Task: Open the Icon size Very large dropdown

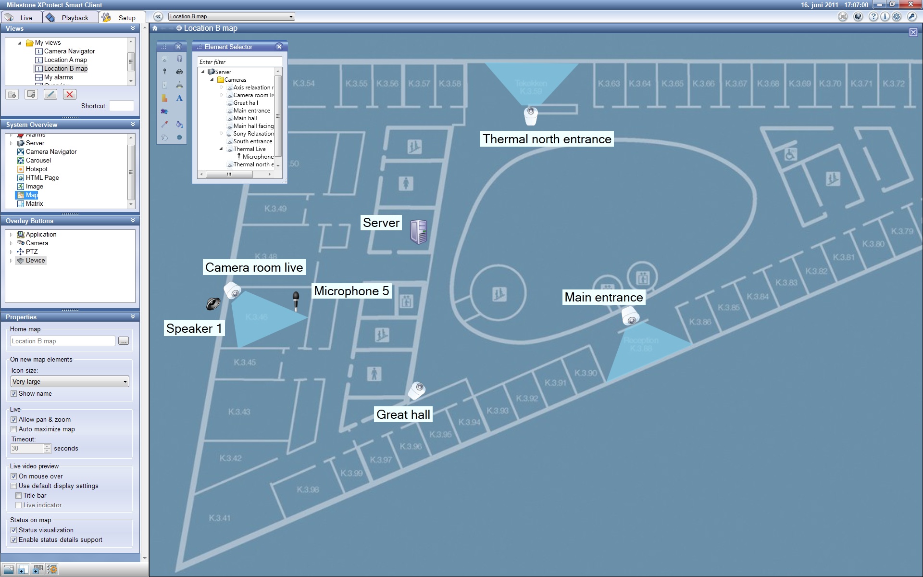Action: pyautogui.click(x=70, y=382)
